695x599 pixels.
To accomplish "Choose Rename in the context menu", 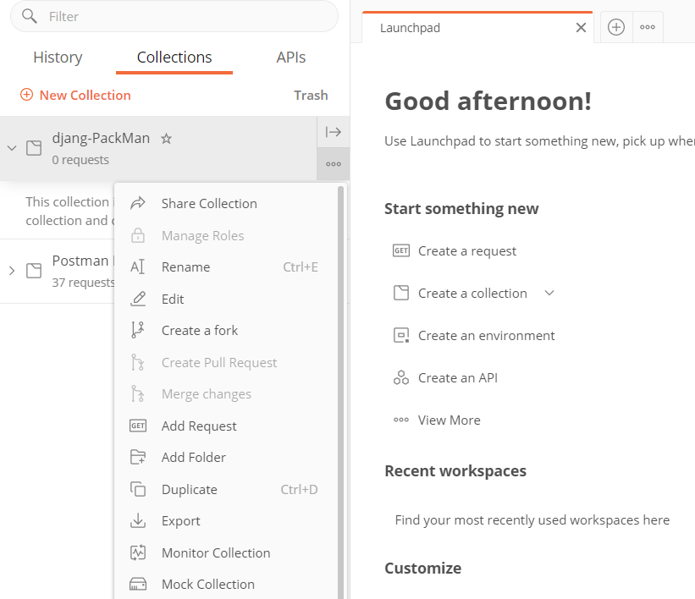I will (x=226, y=267).
